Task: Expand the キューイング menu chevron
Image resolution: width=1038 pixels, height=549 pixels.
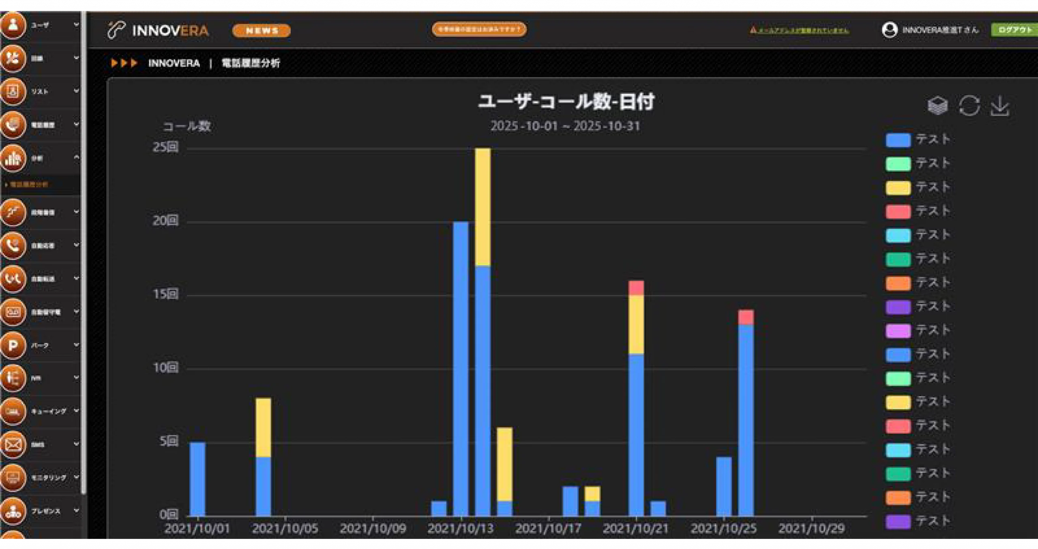Action: [x=76, y=411]
